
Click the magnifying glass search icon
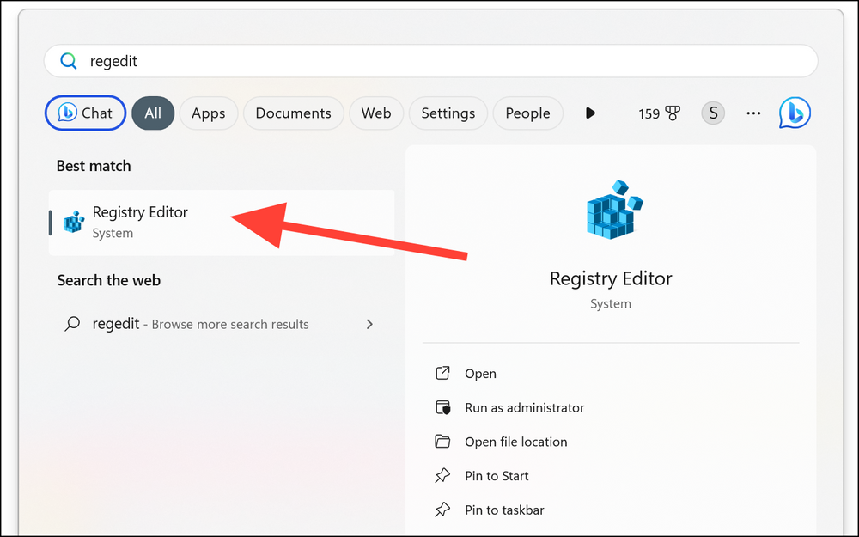[69, 61]
